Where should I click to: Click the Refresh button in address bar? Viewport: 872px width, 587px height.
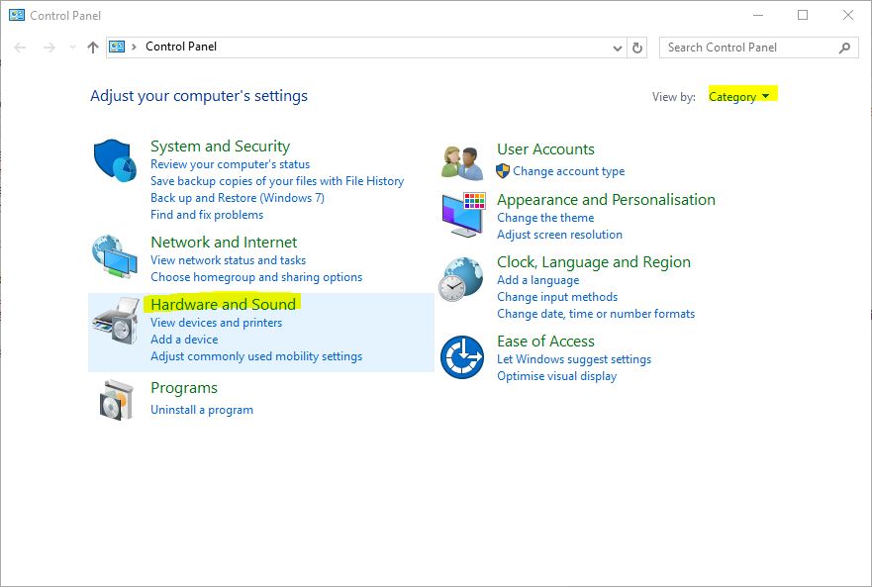point(637,48)
